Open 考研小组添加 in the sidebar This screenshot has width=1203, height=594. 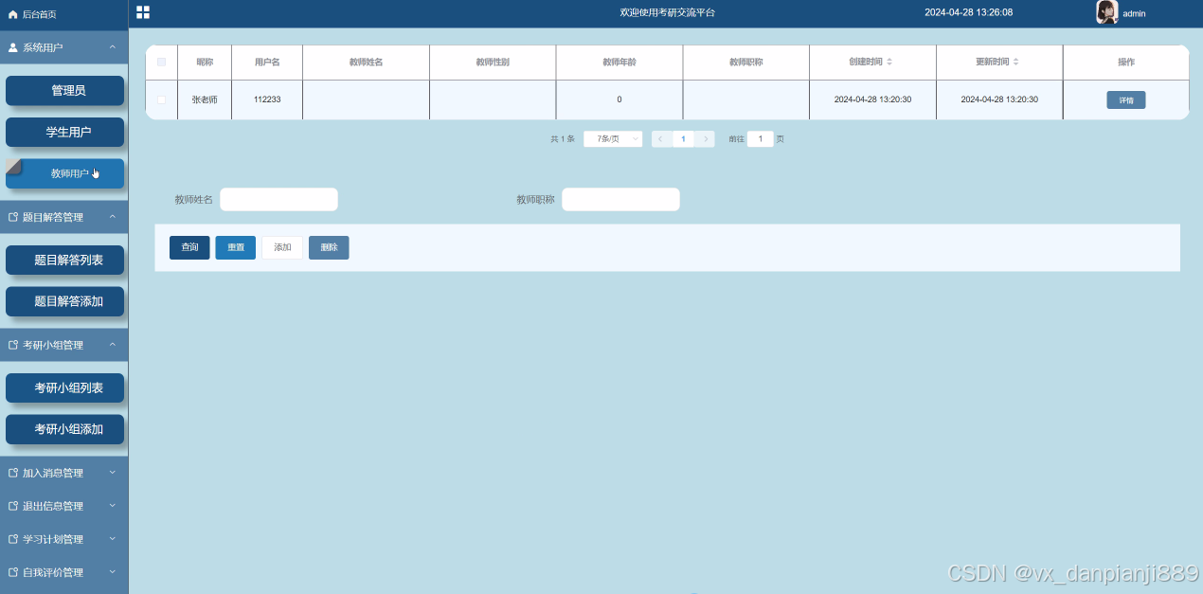[64, 429]
